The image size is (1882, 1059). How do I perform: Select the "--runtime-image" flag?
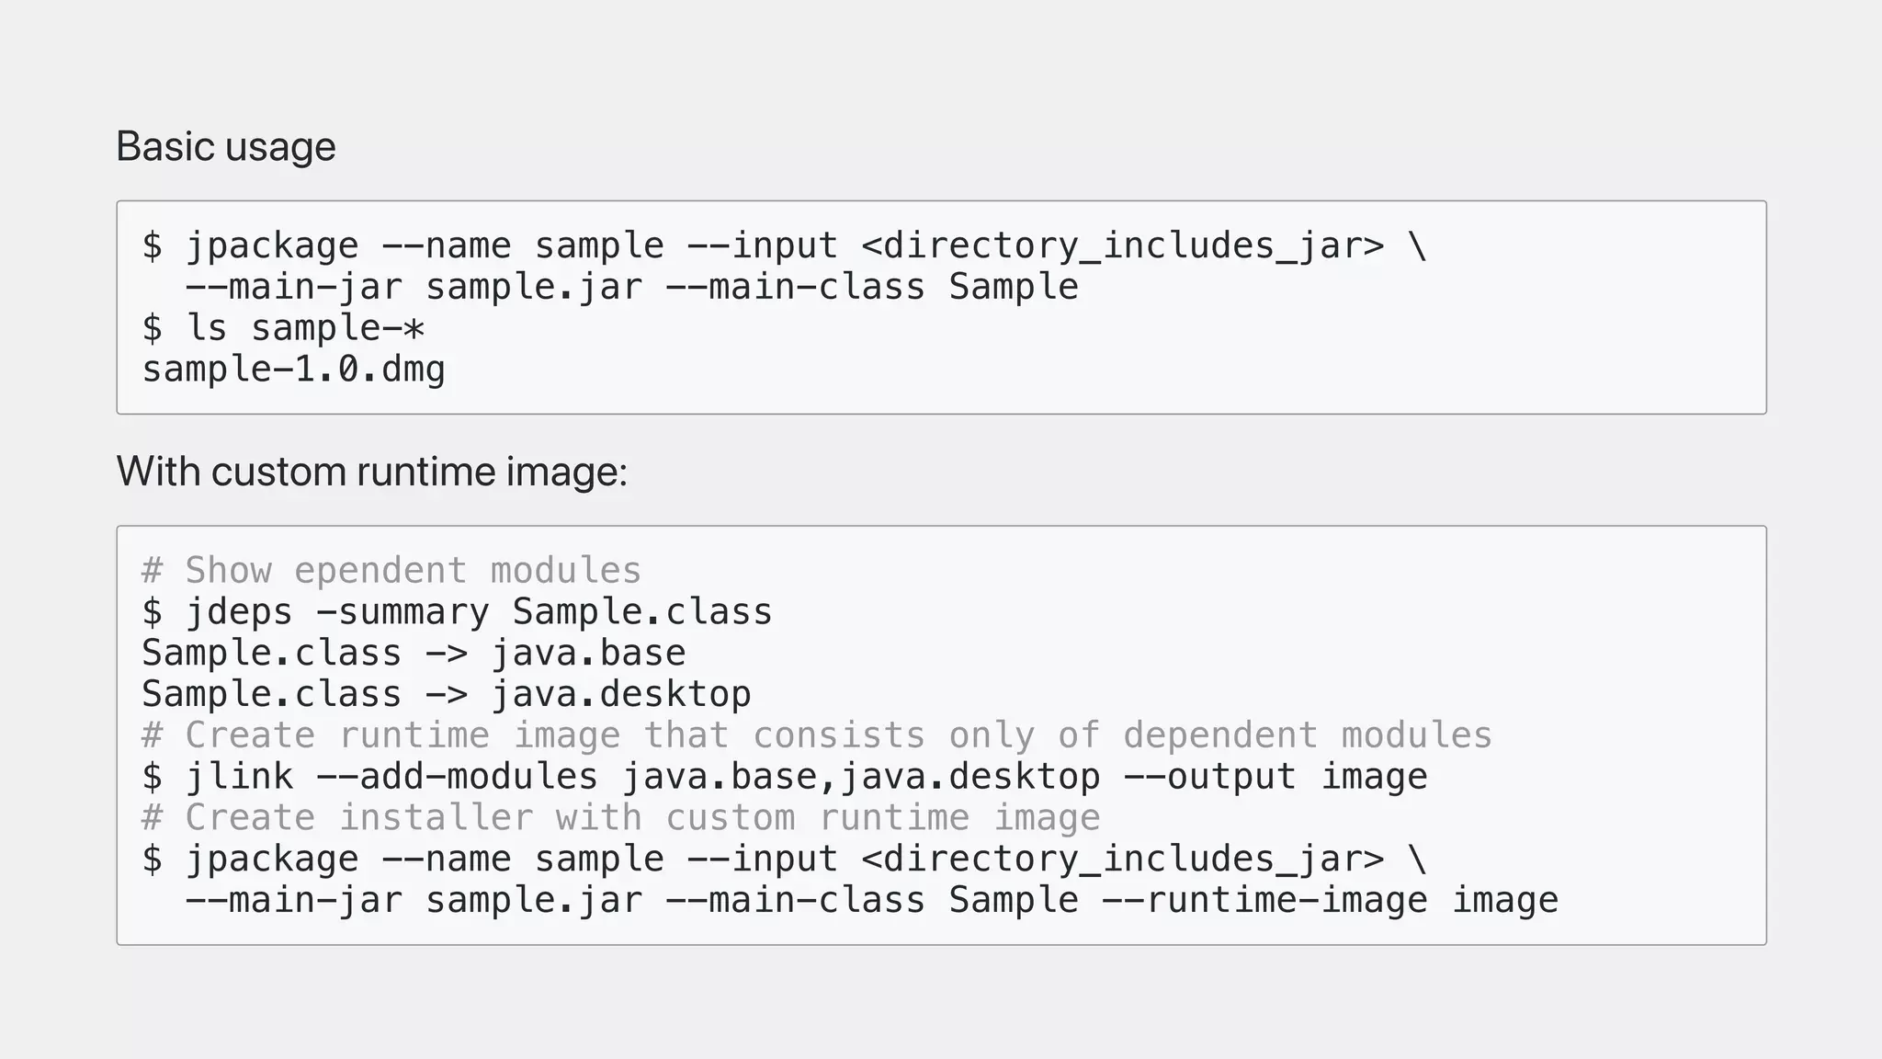(1264, 900)
